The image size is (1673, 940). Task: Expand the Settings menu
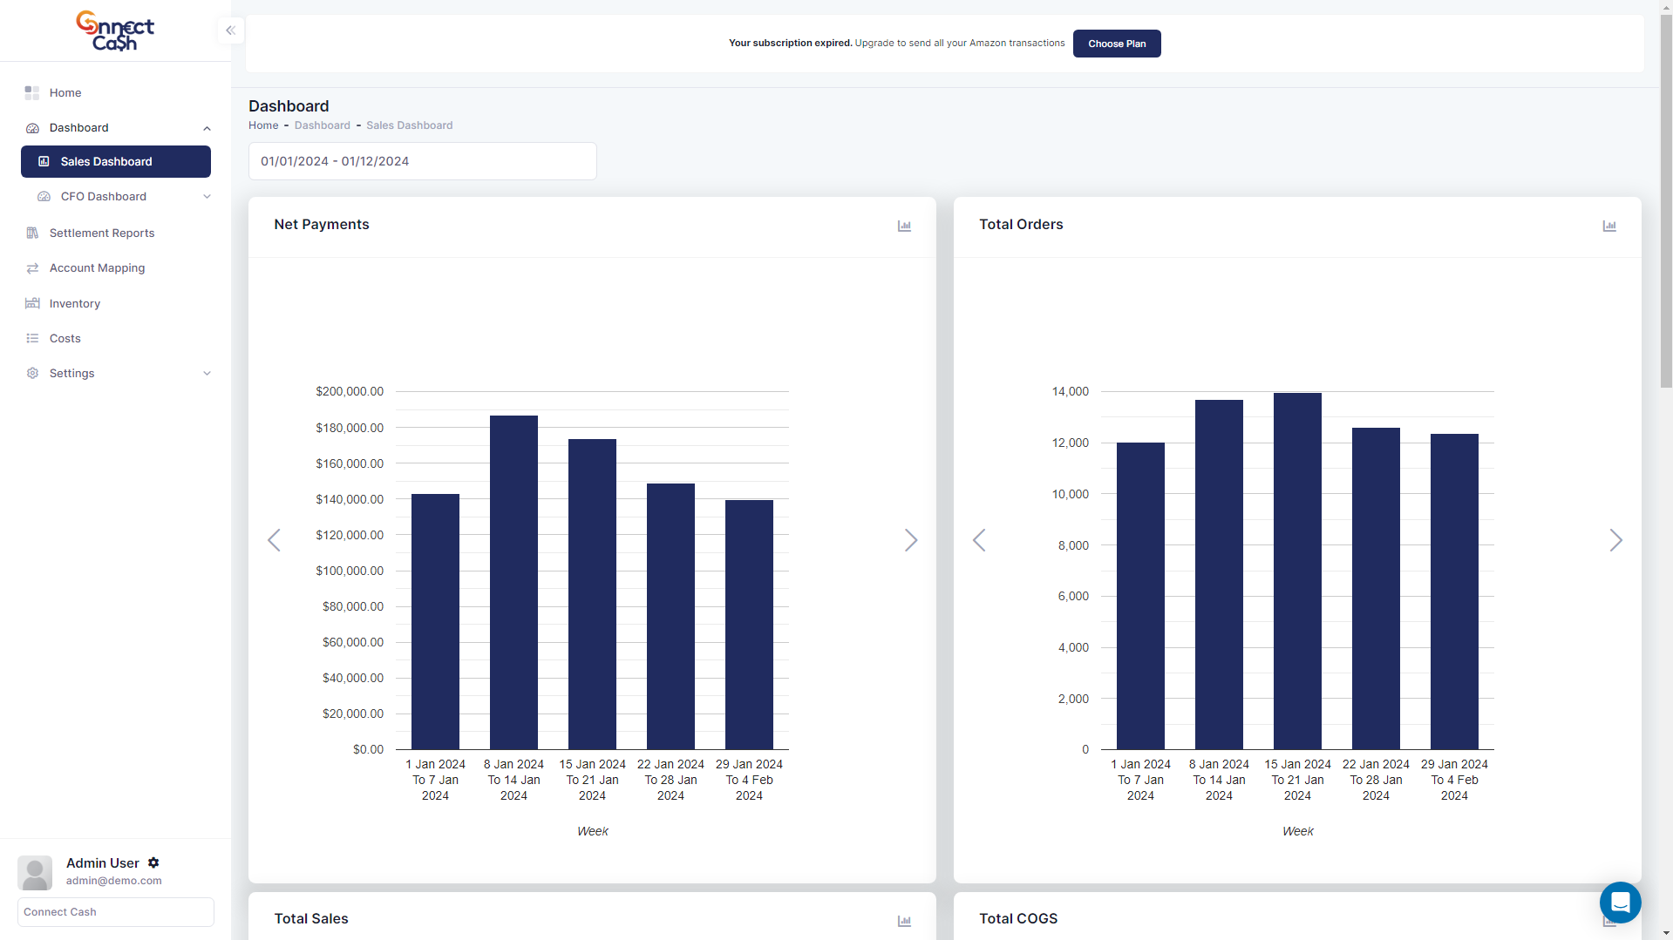point(207,374)
